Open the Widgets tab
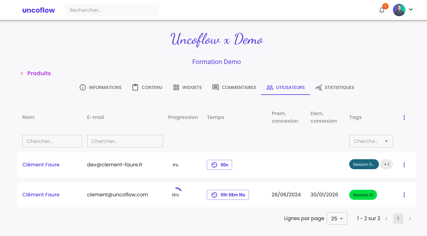Image resolution: width=427 pixels, height=236 pixels. 187,87
